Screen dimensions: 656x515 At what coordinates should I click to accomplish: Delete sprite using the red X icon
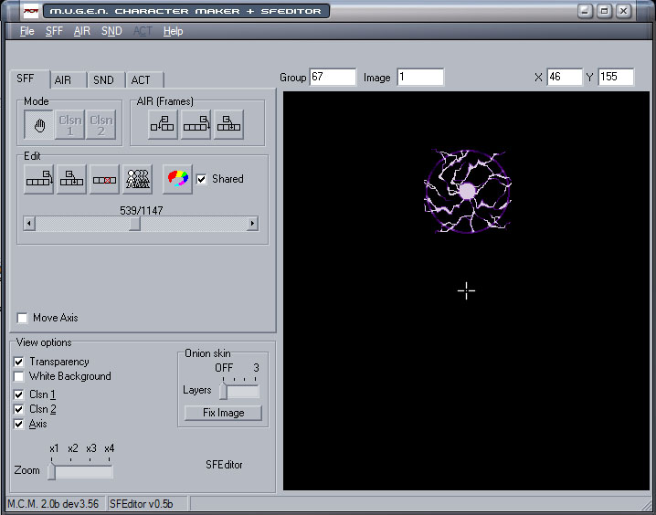point(105,180)
